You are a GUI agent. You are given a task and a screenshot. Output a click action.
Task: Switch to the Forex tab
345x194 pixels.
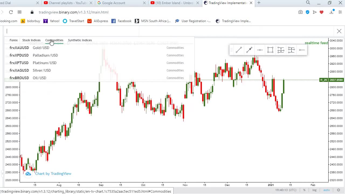pos(13,40)
